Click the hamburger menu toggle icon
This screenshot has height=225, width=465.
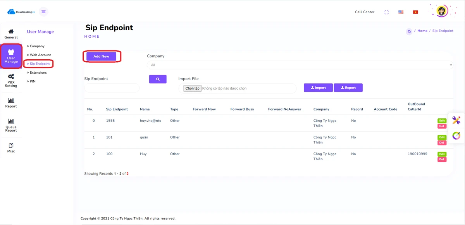[x=43, y=12]
